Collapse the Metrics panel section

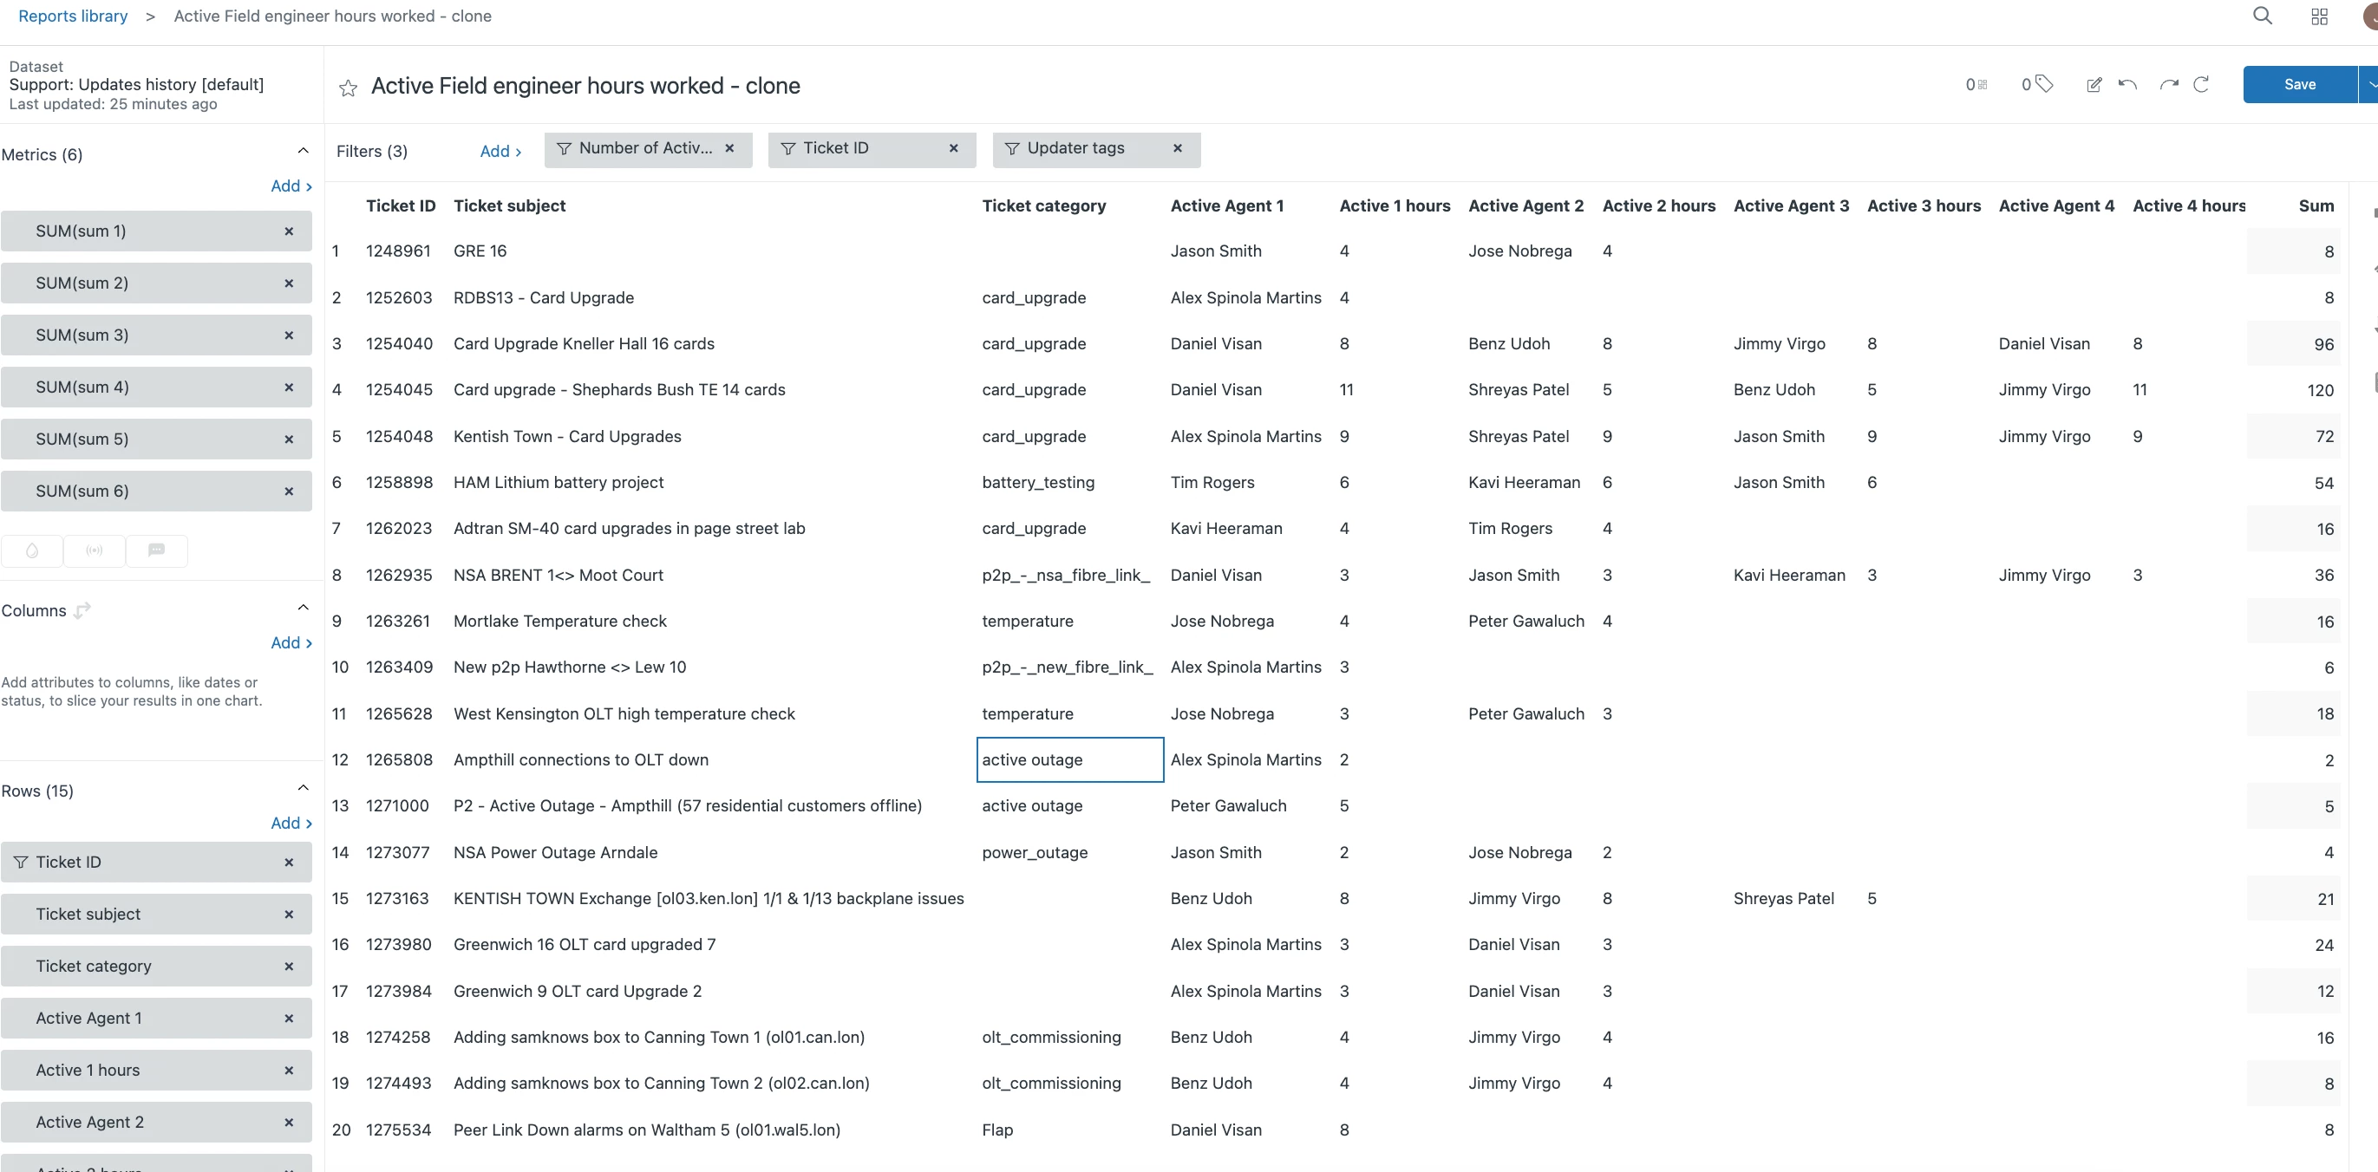click(x=303, y=152)
